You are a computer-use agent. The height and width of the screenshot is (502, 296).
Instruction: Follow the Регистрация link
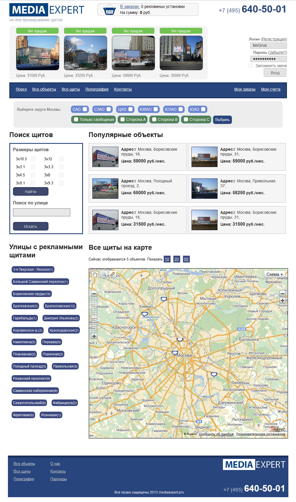tap(274, 39)
